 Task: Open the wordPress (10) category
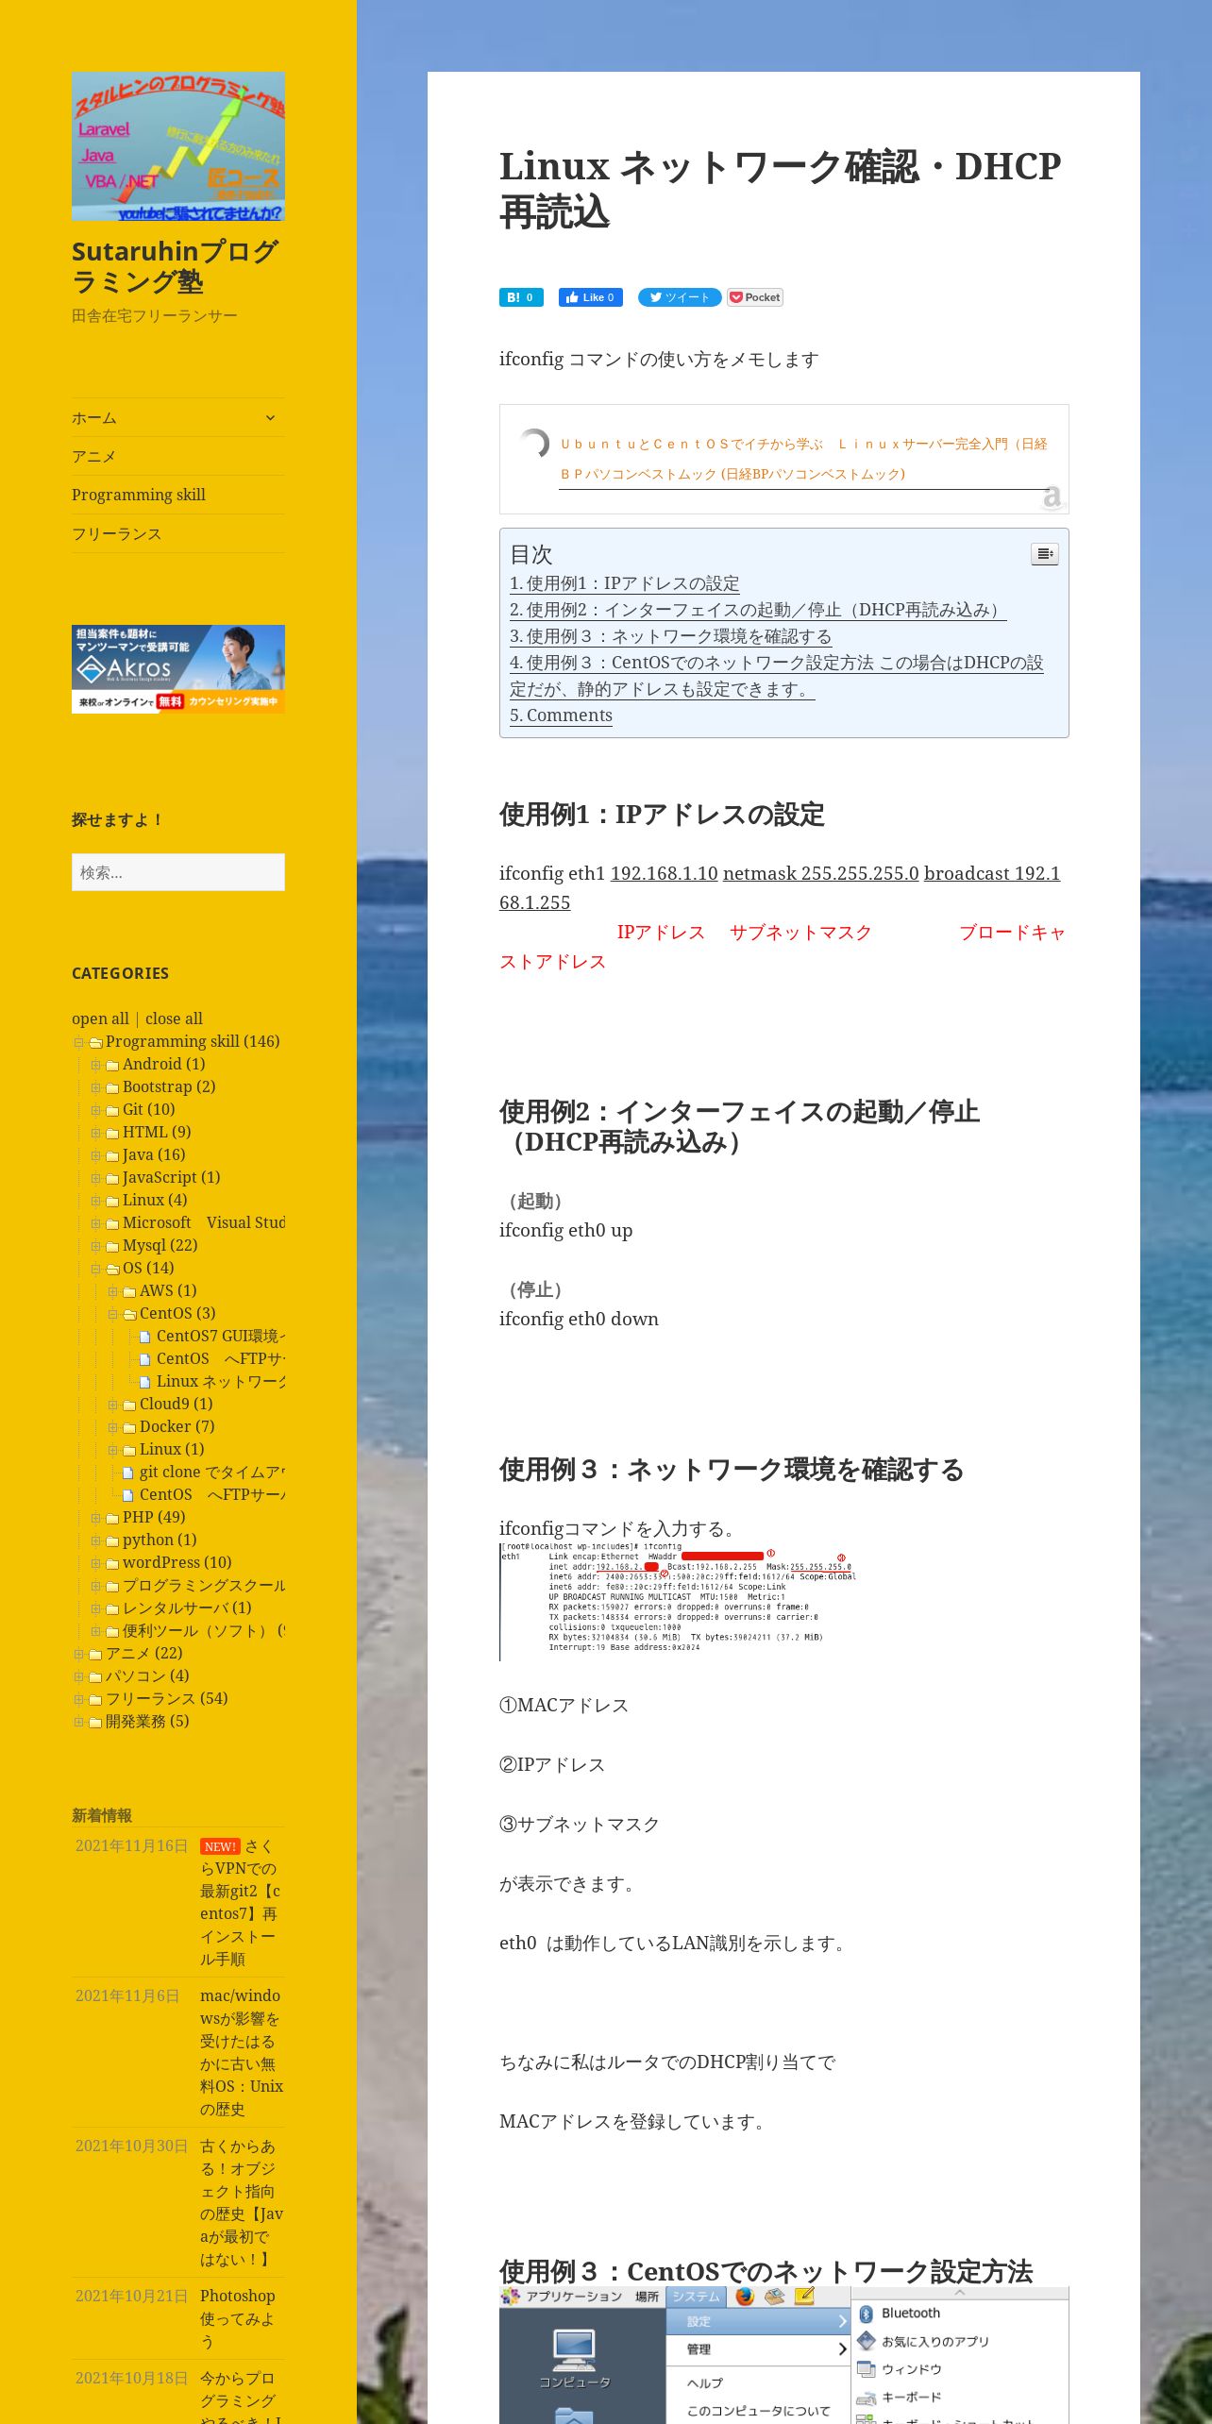point(177,1562)
